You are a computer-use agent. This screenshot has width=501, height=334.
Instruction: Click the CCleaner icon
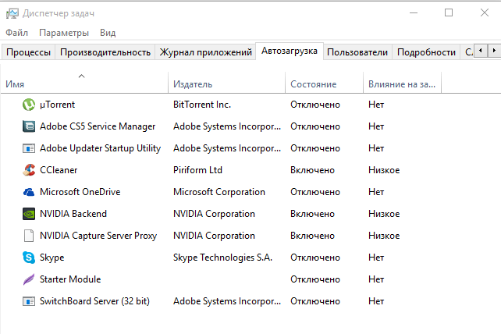tap(29, 170)
